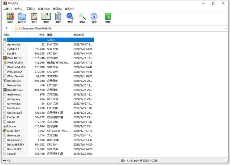Viewport: 230px width, 165px height.
Task: Click the WinRAR title bar app icon
Action: pos(5,3)
